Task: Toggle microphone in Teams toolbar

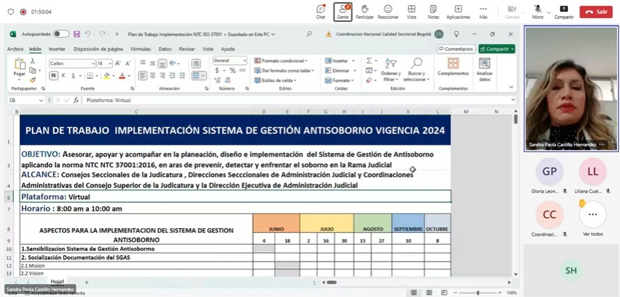Action: pyautogui.click(x=537, y=11)
